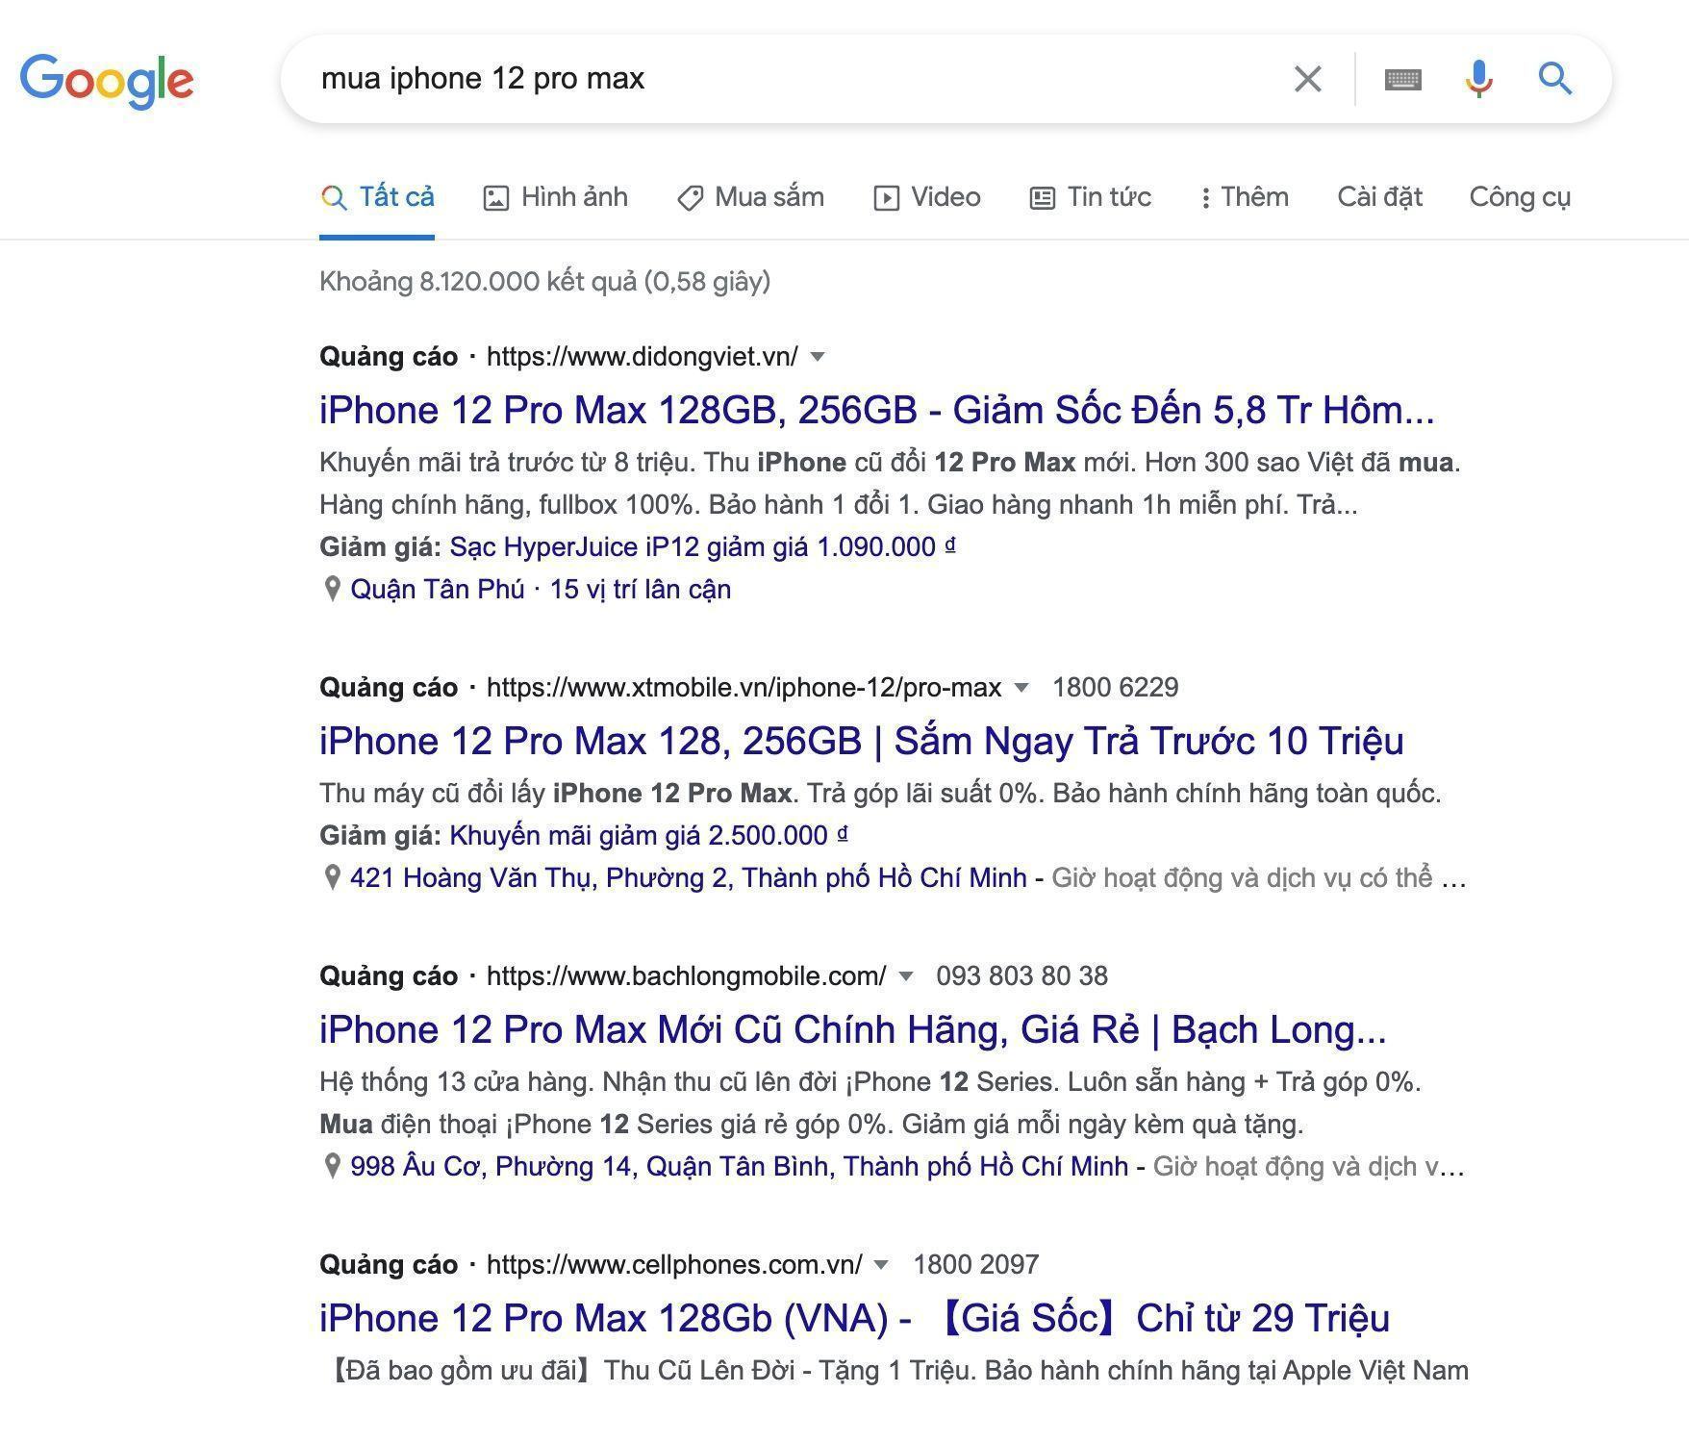Open the didongviet iPhone 12 Pro Max 128GB, 256GB ad

[876, 411]
